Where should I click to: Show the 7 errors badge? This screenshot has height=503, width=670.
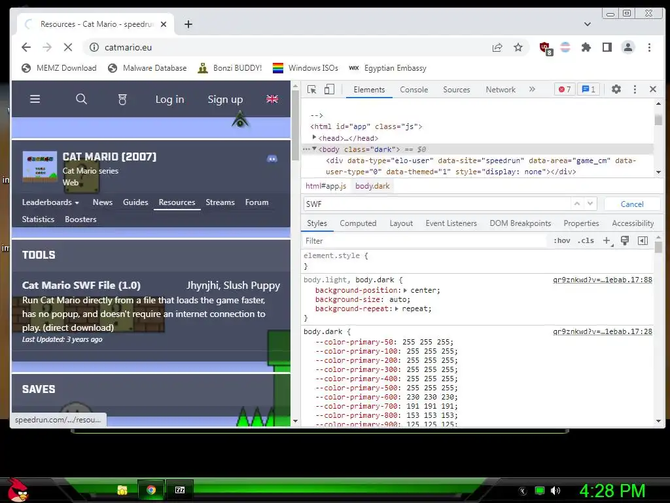pos(565,89)
